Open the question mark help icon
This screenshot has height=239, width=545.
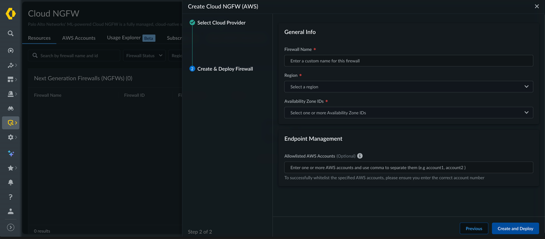coord(11,197)
